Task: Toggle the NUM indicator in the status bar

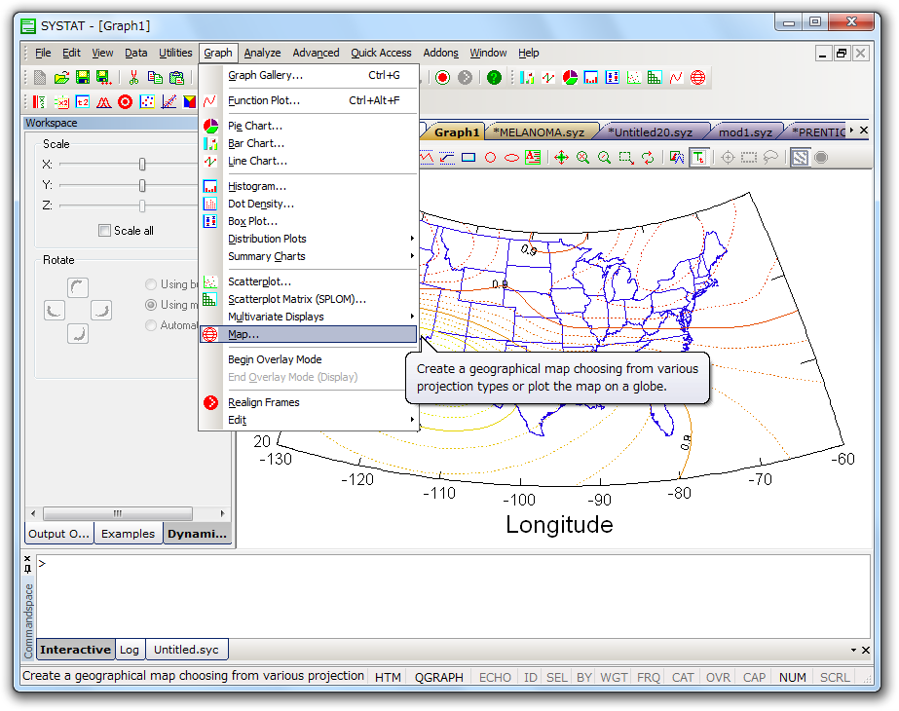Action: (793, 677)
